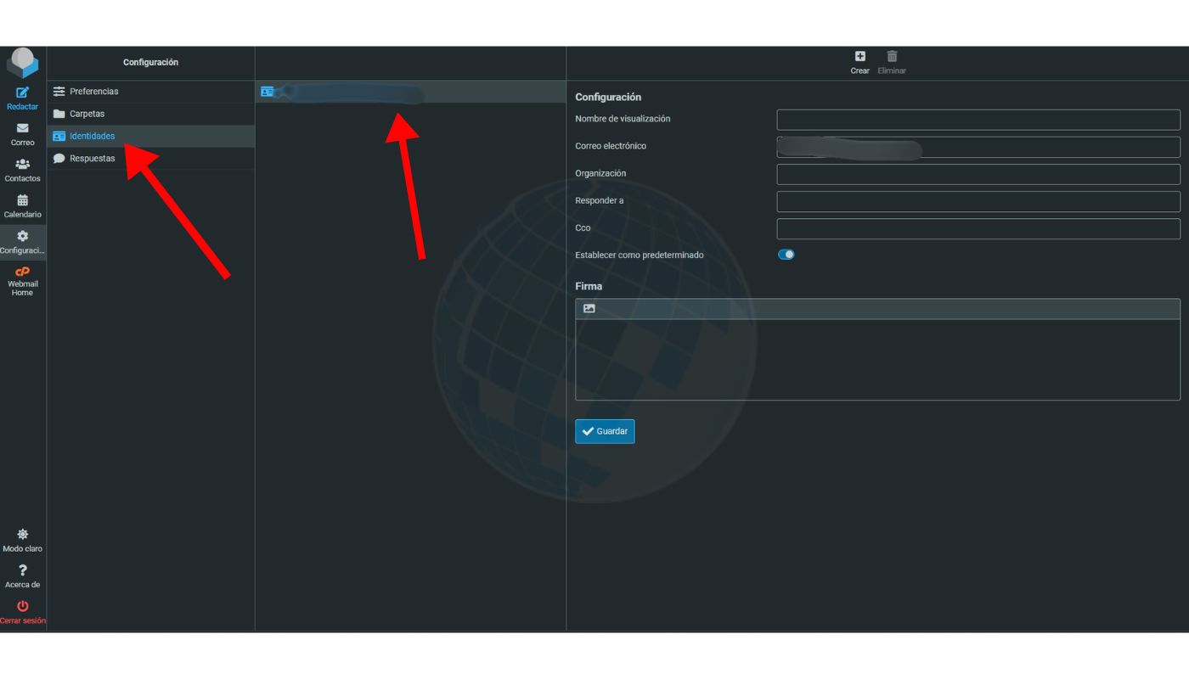
Task: Click the Eliminar trash icon
Action: [892, 57]
